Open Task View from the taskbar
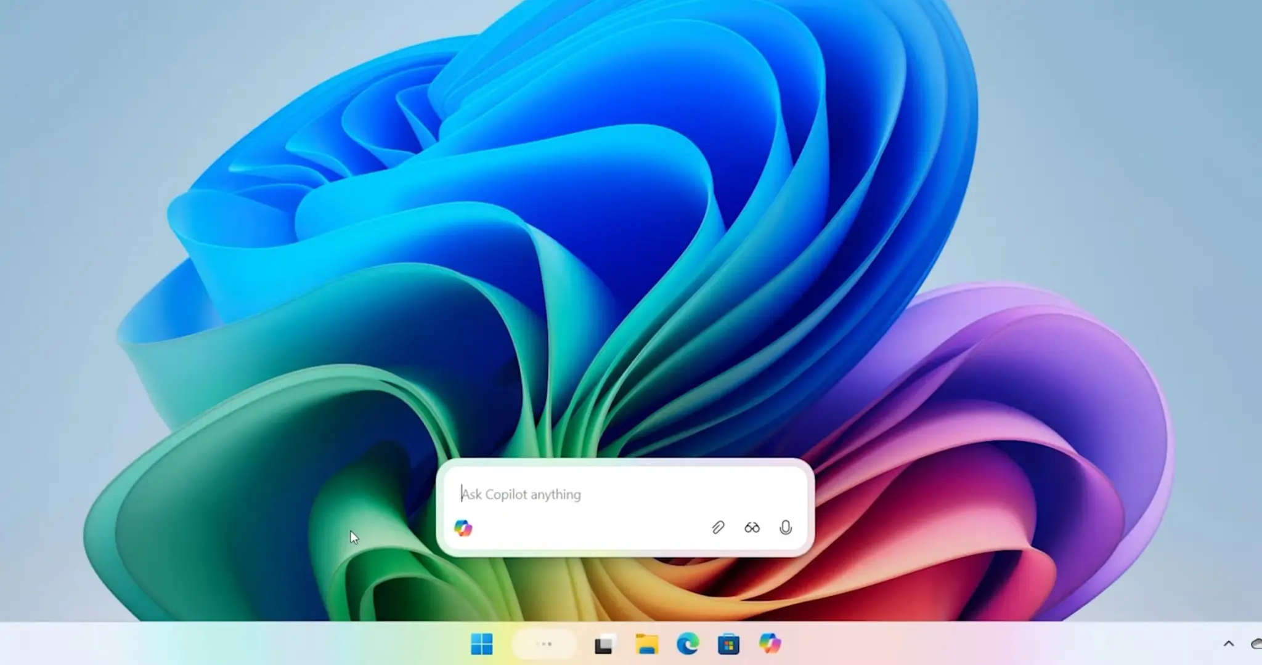Image resolution: width=1262 pixels, height=665 pixels. 605,644
